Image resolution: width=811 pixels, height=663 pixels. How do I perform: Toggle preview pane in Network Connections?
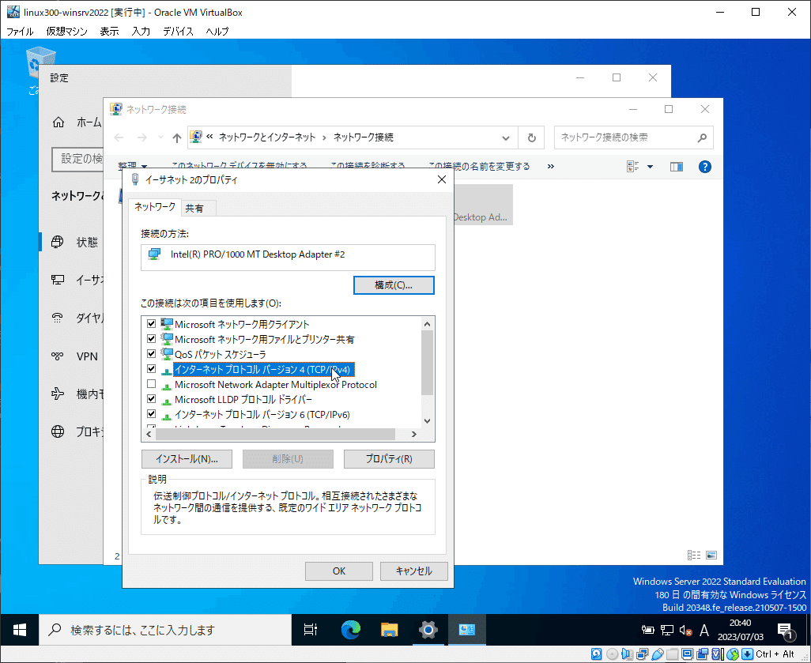[x=676, y=167]
